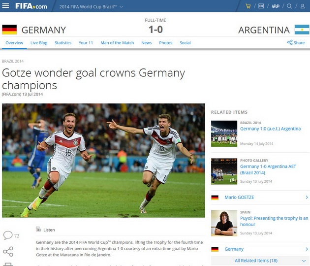This screenshot has width=310, height=266.
Task: Click Share button at top right
Action: coord(296,42)
